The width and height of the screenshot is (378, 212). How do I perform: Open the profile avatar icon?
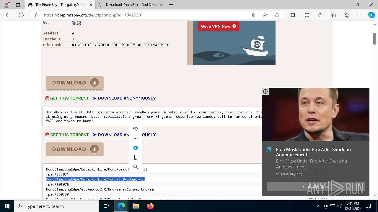pos(6,5)
